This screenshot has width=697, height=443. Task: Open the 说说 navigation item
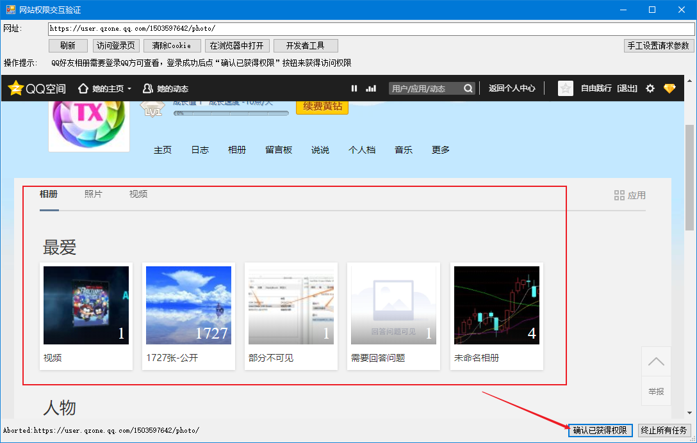pos(320,150)
